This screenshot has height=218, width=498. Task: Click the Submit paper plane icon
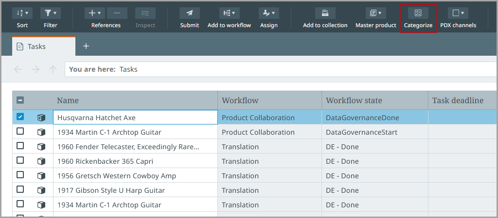tap(189, 13)
